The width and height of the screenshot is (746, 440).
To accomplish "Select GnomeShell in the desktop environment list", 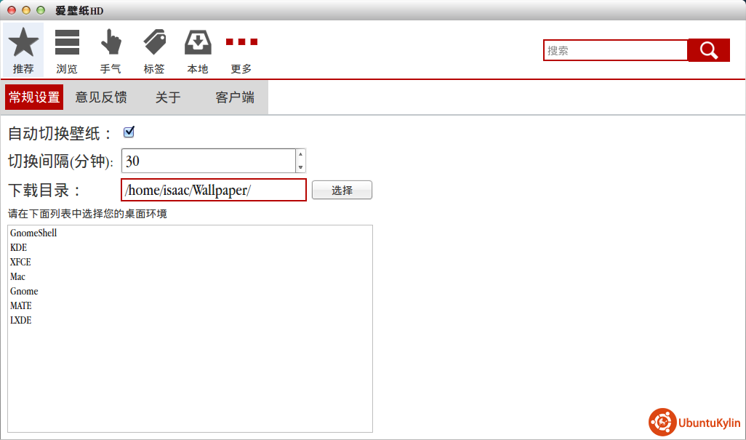I will click(x=33, y=233).
